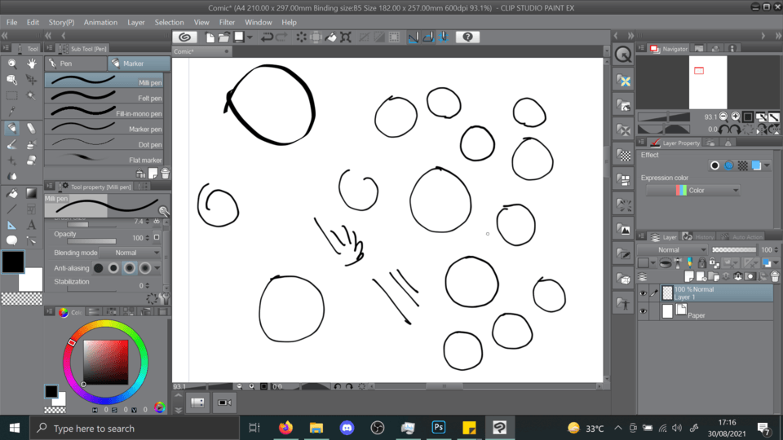
Task: Pick the Hand (move canvas) tool
Action: coord(31,64)
